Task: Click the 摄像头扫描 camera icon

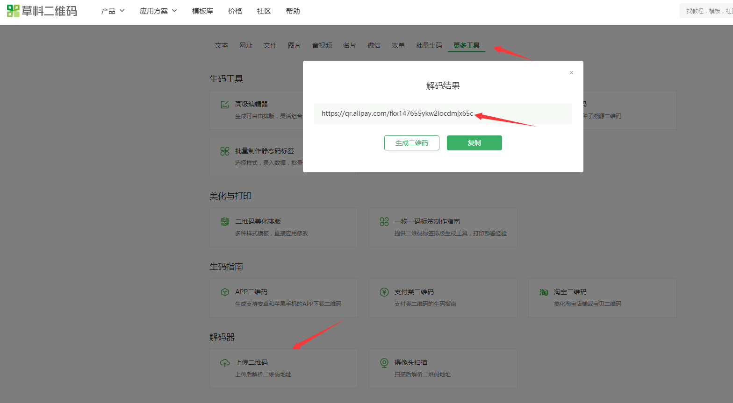Action: point(384,363)
